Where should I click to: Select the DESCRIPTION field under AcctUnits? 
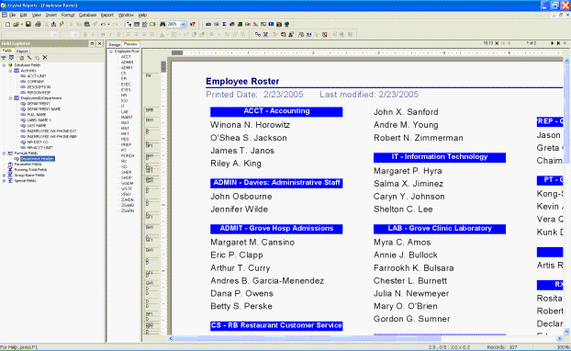pyautogui.click(x=39, y=87)
